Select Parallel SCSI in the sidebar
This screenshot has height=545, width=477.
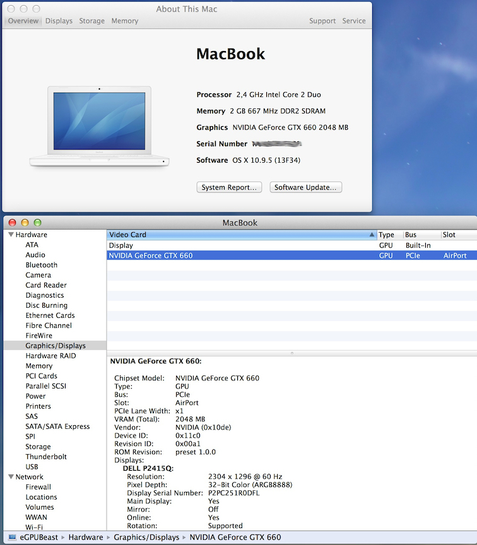tap(46, 386)
